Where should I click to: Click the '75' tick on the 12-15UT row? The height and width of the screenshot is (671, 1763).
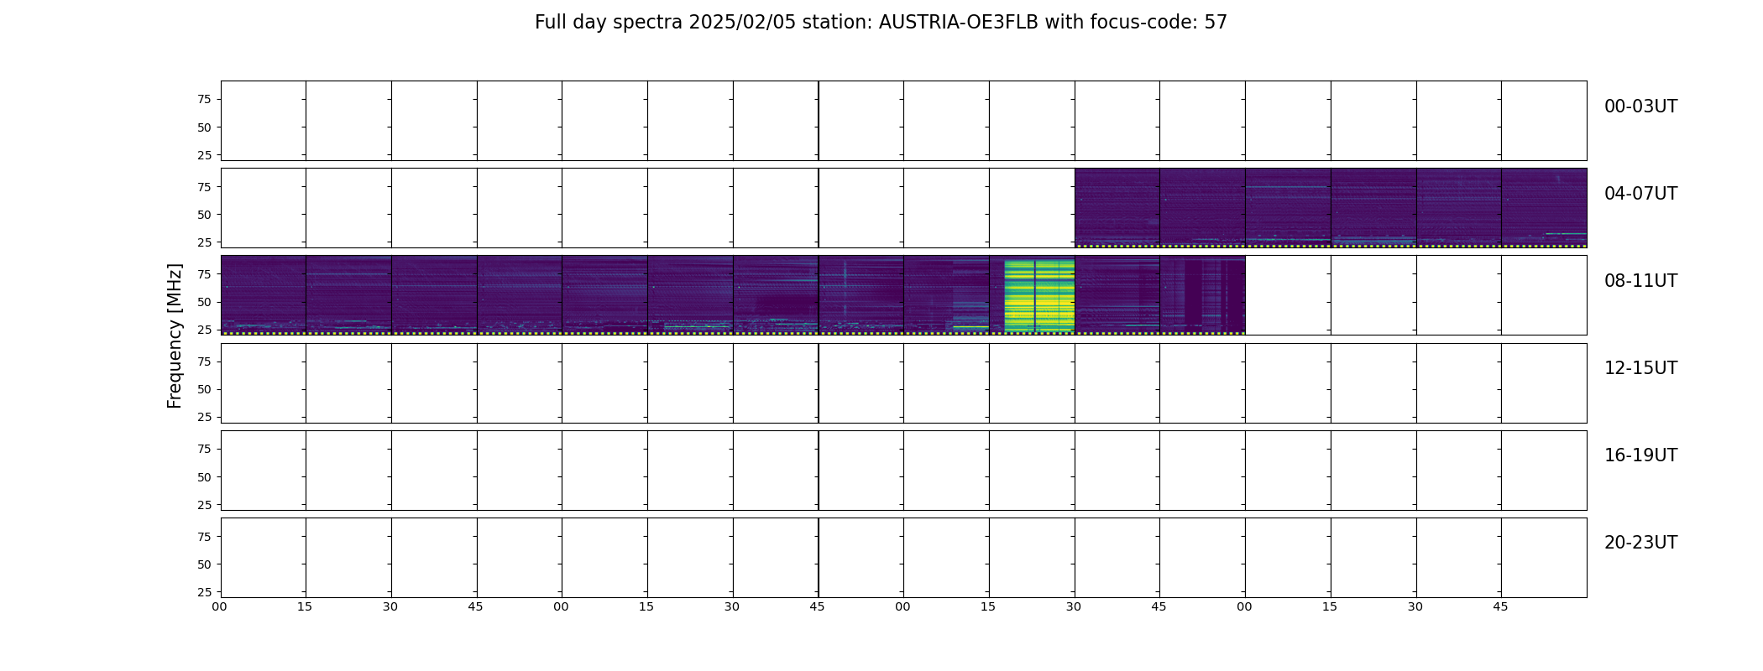[x=204, y=362]
